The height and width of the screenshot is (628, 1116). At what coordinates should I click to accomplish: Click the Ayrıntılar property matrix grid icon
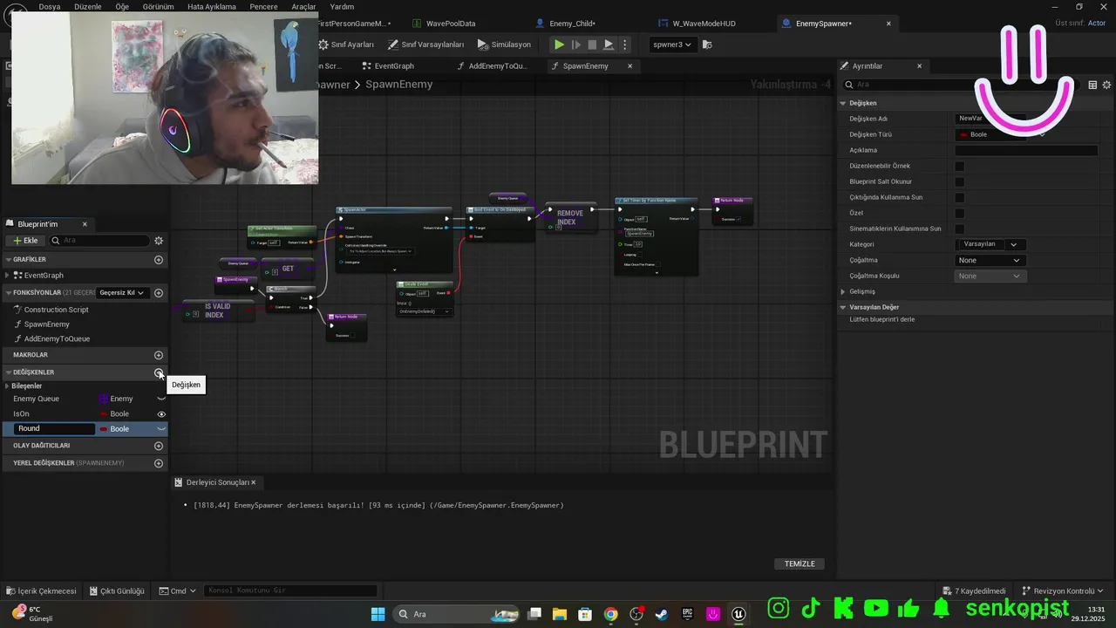[x=1092, y=85]
